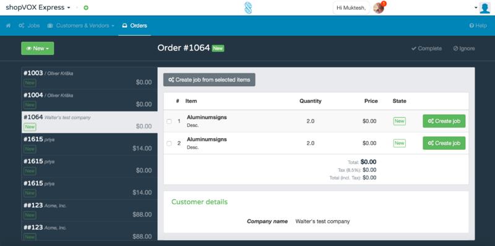Open notifications on the avatar with red badge
This screenshot has width=495, height=246.
coord(379,7)
